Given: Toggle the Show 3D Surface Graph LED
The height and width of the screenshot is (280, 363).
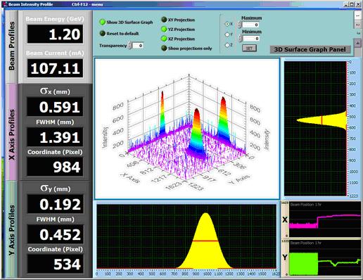Looking at the screenshot, I should [102, 22].
